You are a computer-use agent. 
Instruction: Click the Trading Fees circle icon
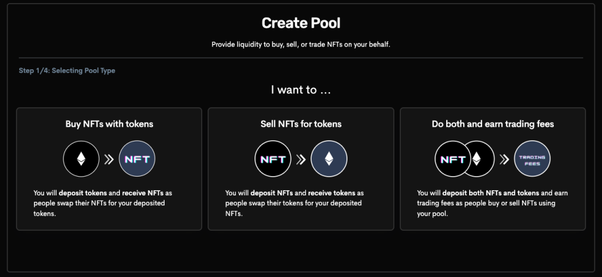point(532,159)
